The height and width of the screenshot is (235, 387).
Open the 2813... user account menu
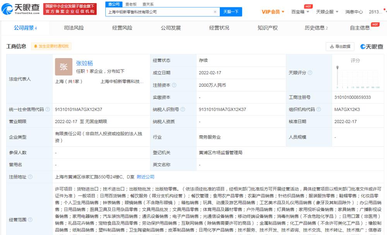coord(375,12)
